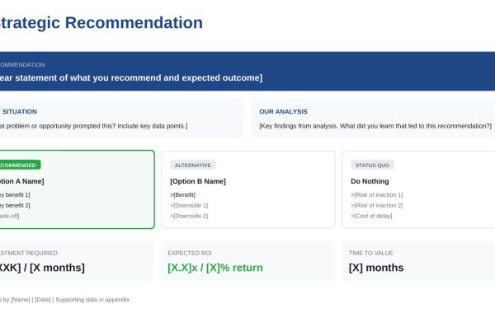Click the [X] months time value
This screenshot has height=317, width=495.
[x=376, y=268]
